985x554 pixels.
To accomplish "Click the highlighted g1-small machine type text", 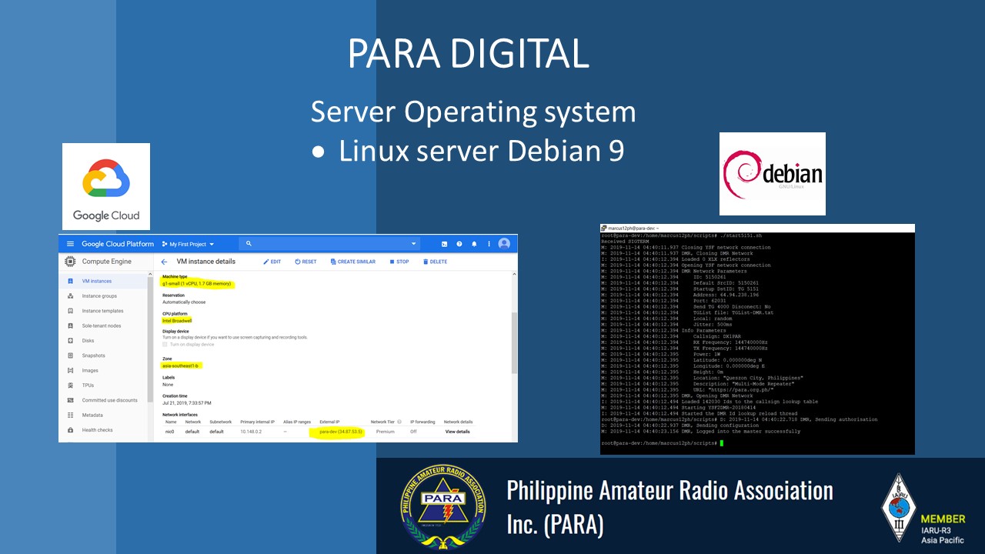I will coord(197,283).
